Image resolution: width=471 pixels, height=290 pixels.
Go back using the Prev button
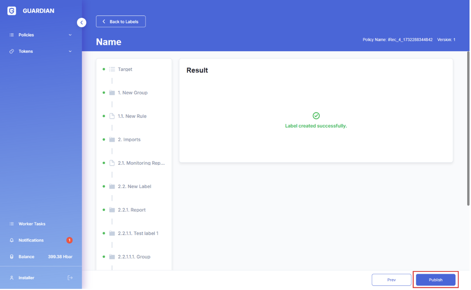392,281
